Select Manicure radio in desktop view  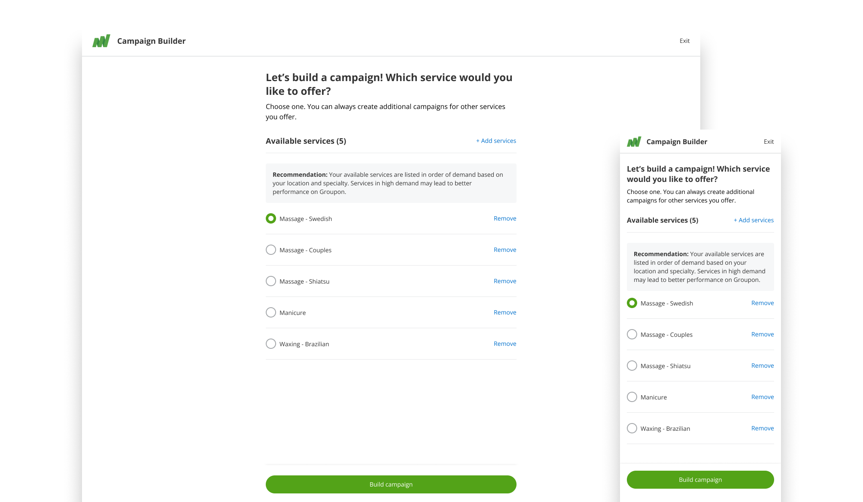tap(271, 312)
